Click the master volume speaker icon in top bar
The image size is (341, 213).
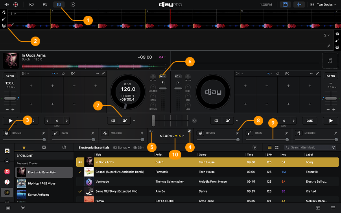(x=7, y=5)
